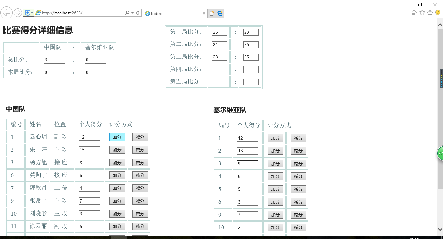This screenshot has height=239, width=443.
Task: Click 加分 for Serbia player number 3
Action: [275, 164]
